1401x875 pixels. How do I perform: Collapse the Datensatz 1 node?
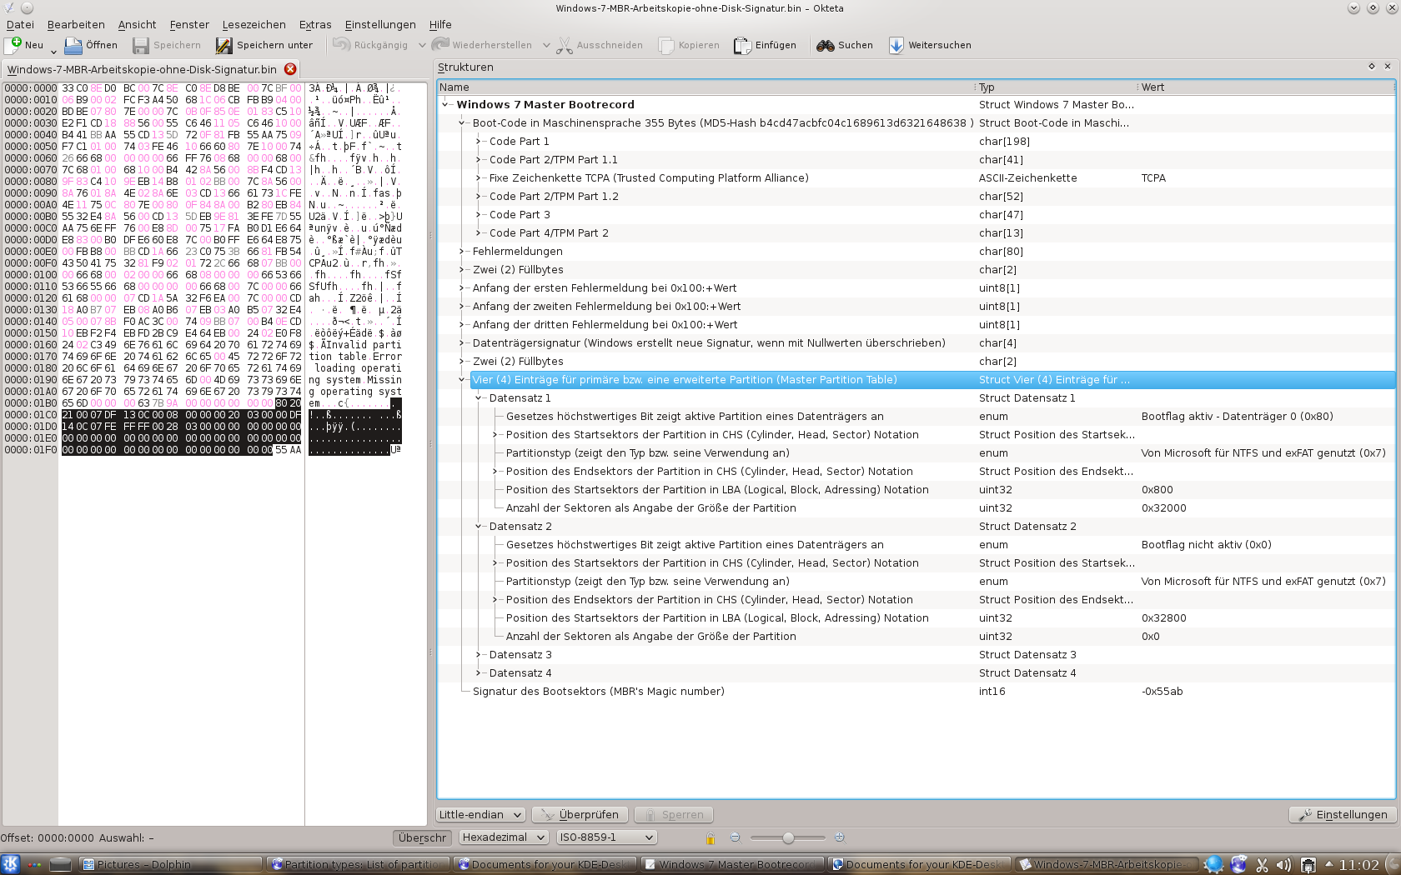478,398
